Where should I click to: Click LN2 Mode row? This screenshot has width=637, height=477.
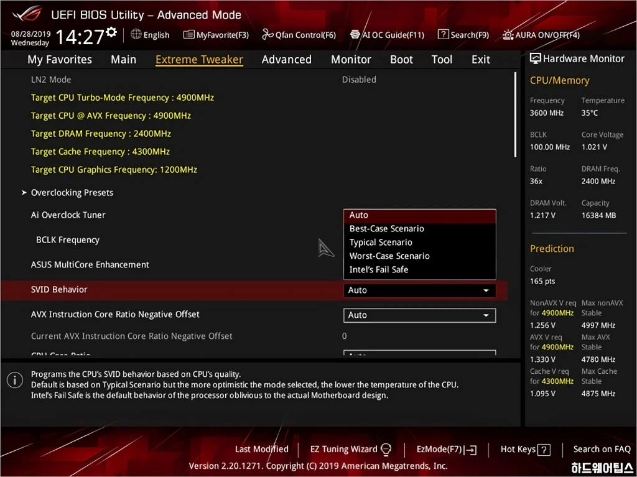coord(256,80)
